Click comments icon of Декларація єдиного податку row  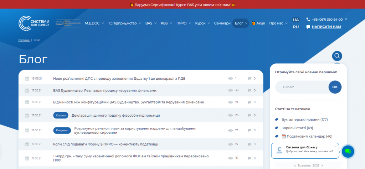pos(249,116)
